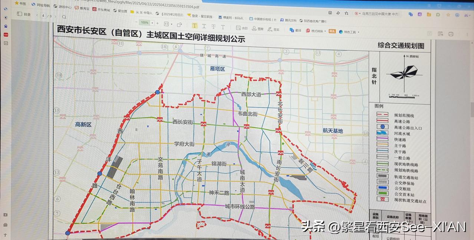Open the 书签 bookmarks star

point(20,3)
